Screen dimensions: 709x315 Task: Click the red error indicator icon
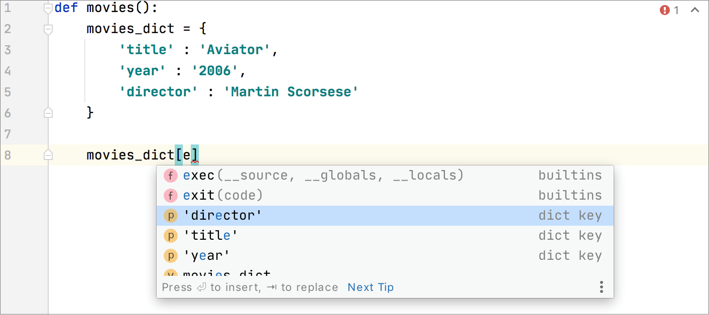pyautogui.click(x=665, y=10)
